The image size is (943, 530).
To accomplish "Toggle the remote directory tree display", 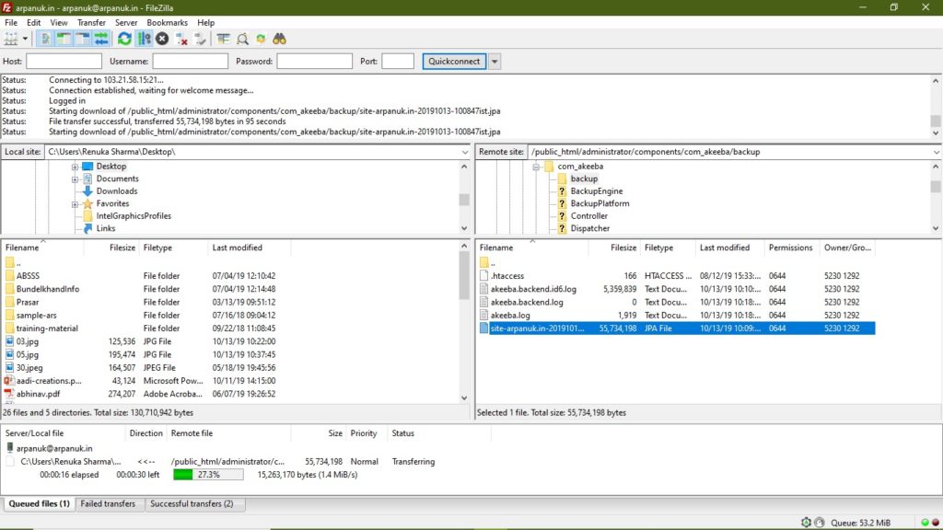I will 82,39.
